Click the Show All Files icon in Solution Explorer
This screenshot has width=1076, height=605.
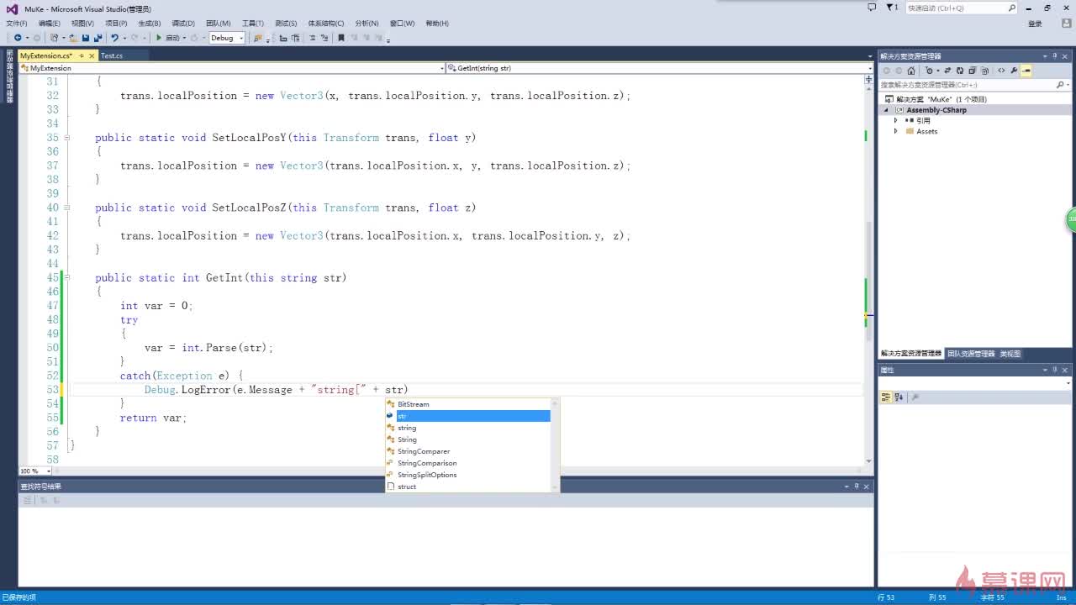coord(984,71)
